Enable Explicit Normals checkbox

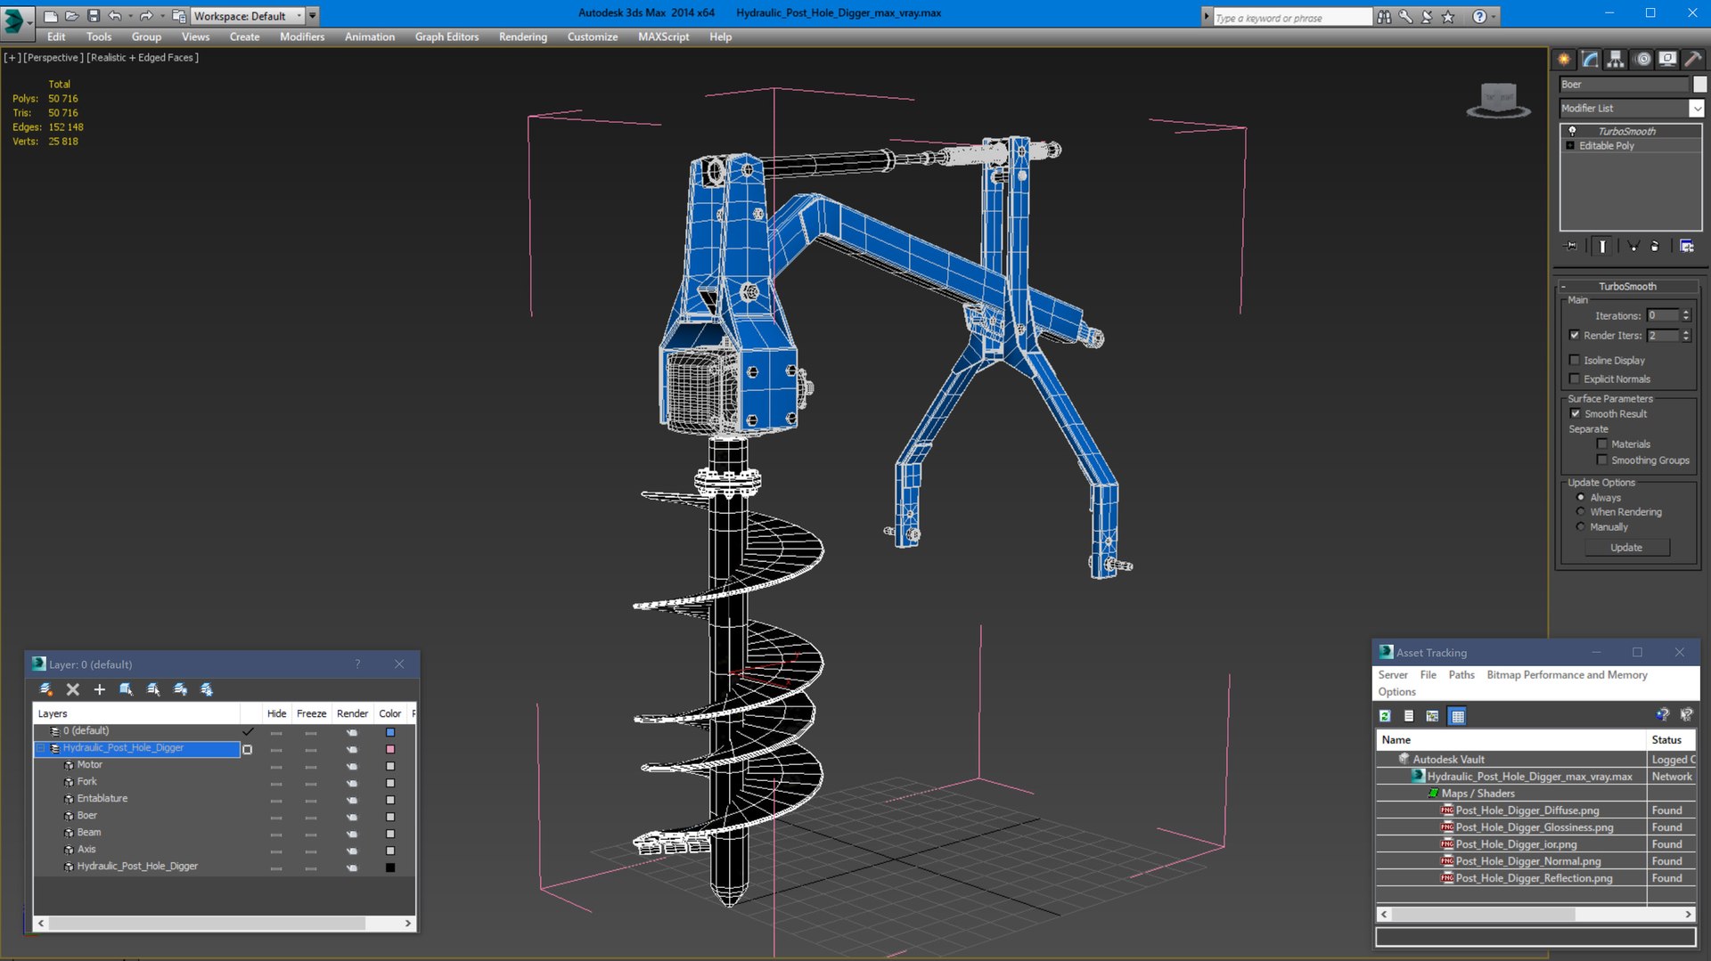point(1575,379)
